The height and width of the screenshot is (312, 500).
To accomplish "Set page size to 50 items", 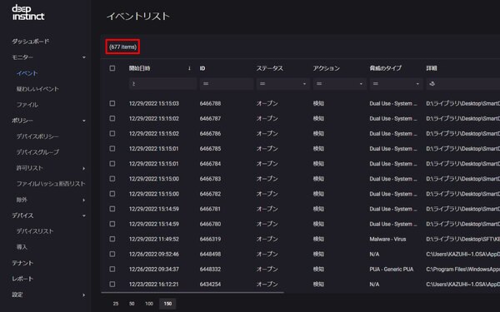I will click(x=132, y=304).
